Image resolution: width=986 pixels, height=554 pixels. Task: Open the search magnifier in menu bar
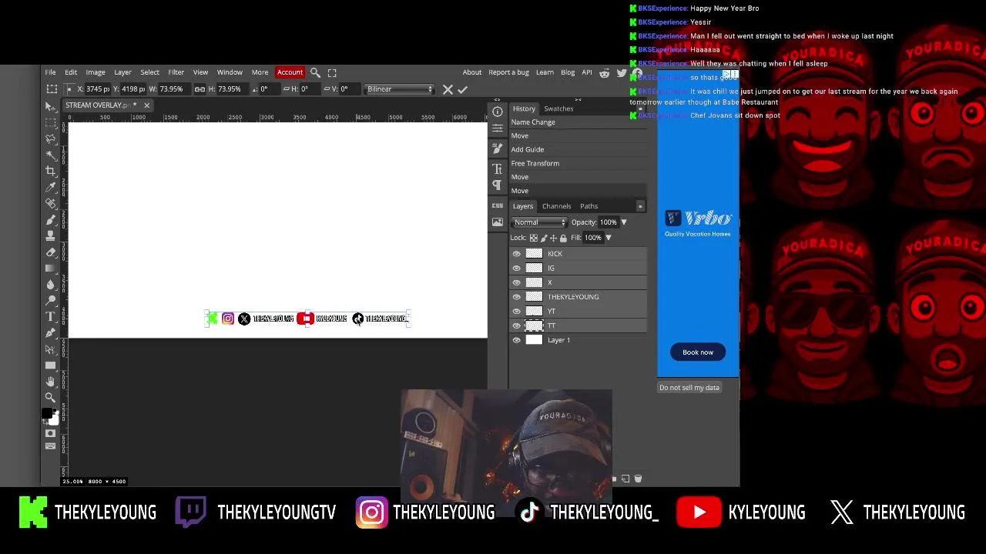click(x=315, y=72)
